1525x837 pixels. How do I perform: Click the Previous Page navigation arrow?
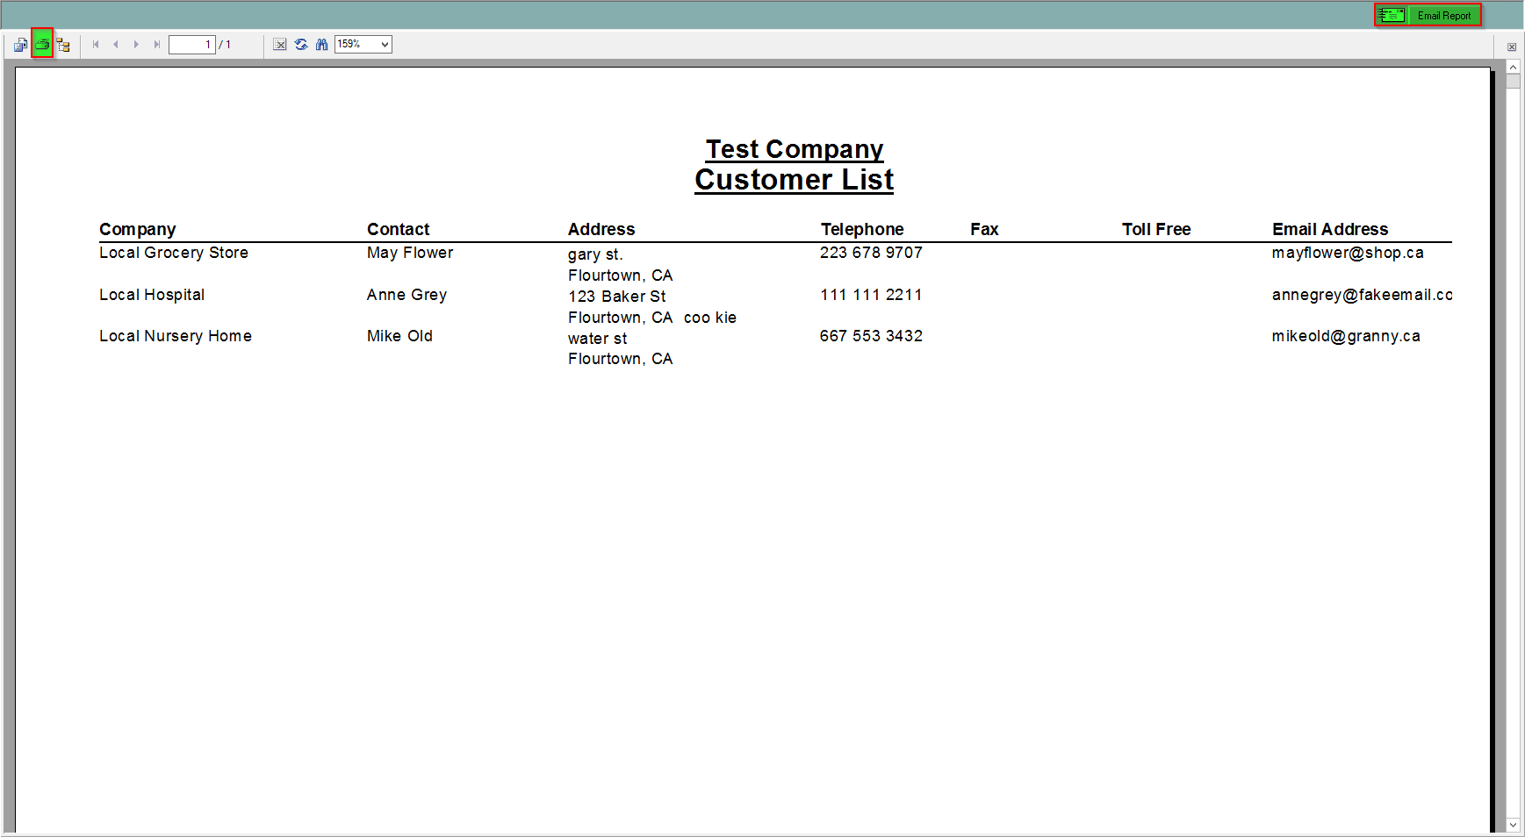click(x=115, y=44)
